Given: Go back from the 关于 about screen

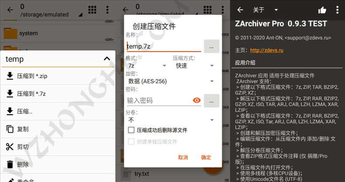Looking at the screenshot, I should pos(240,10).
